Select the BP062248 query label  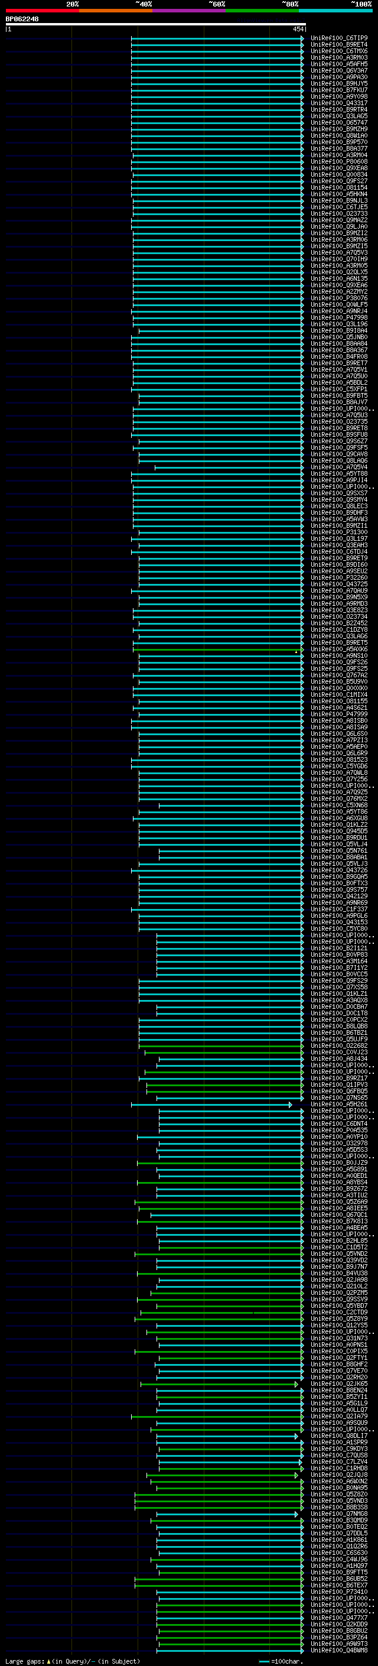click(x=22, y=20)
